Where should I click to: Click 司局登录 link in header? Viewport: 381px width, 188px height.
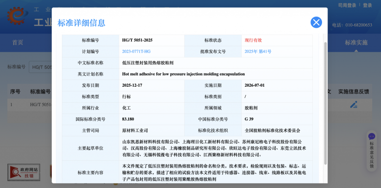(347, 5)
